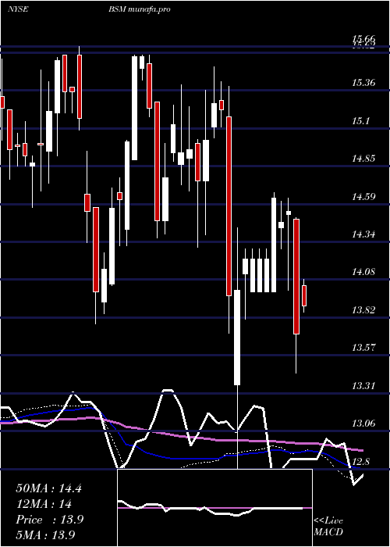Click the Price : 13.9 readout
The image size is (390, 547).
coord(49,520)
